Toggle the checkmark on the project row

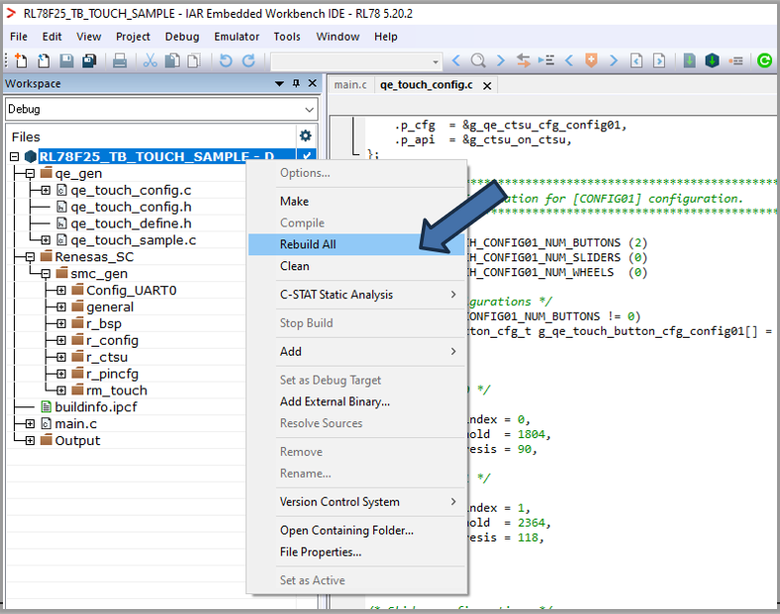(307, 157)
